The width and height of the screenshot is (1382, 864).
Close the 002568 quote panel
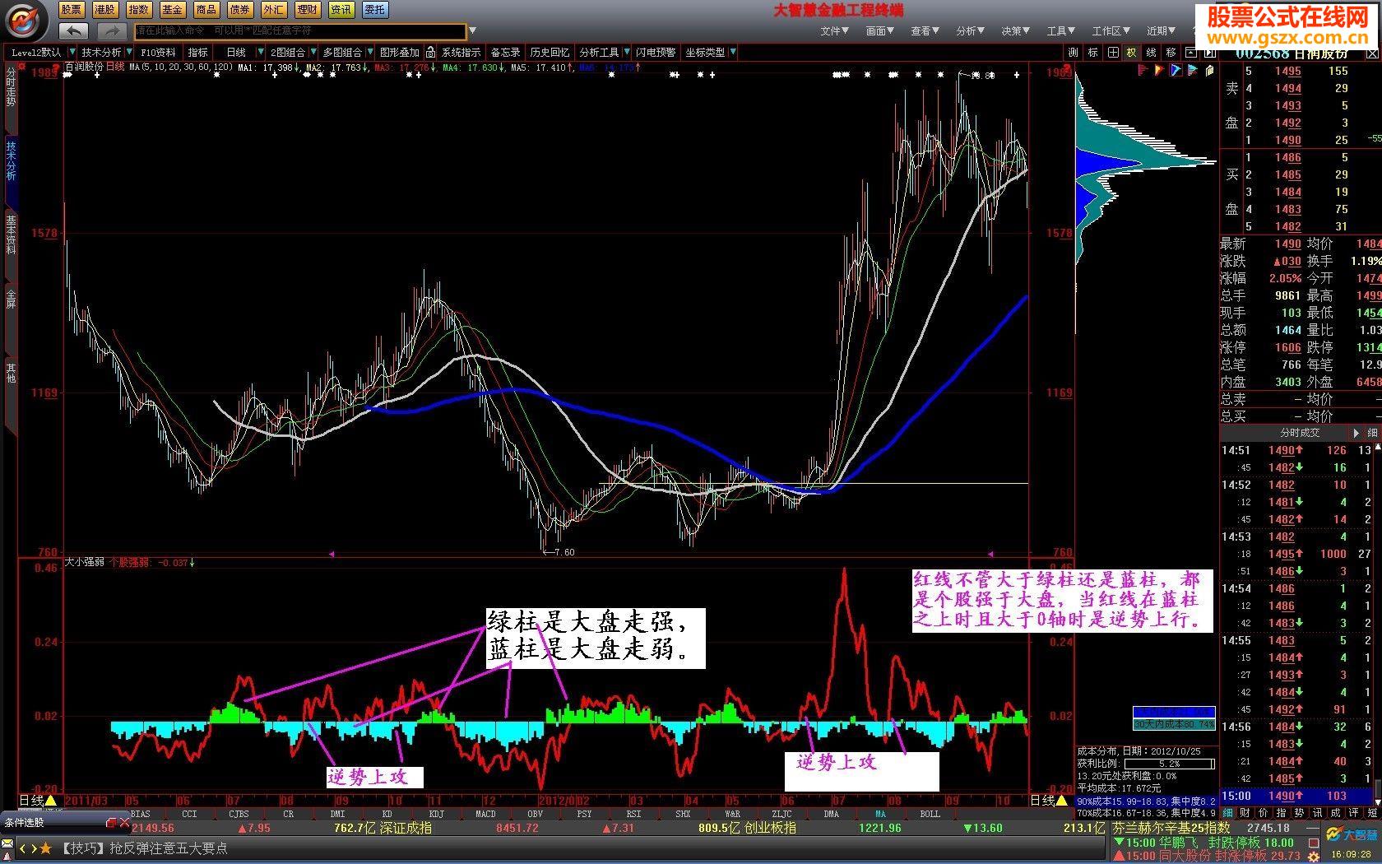click(x=1372, y=53)
